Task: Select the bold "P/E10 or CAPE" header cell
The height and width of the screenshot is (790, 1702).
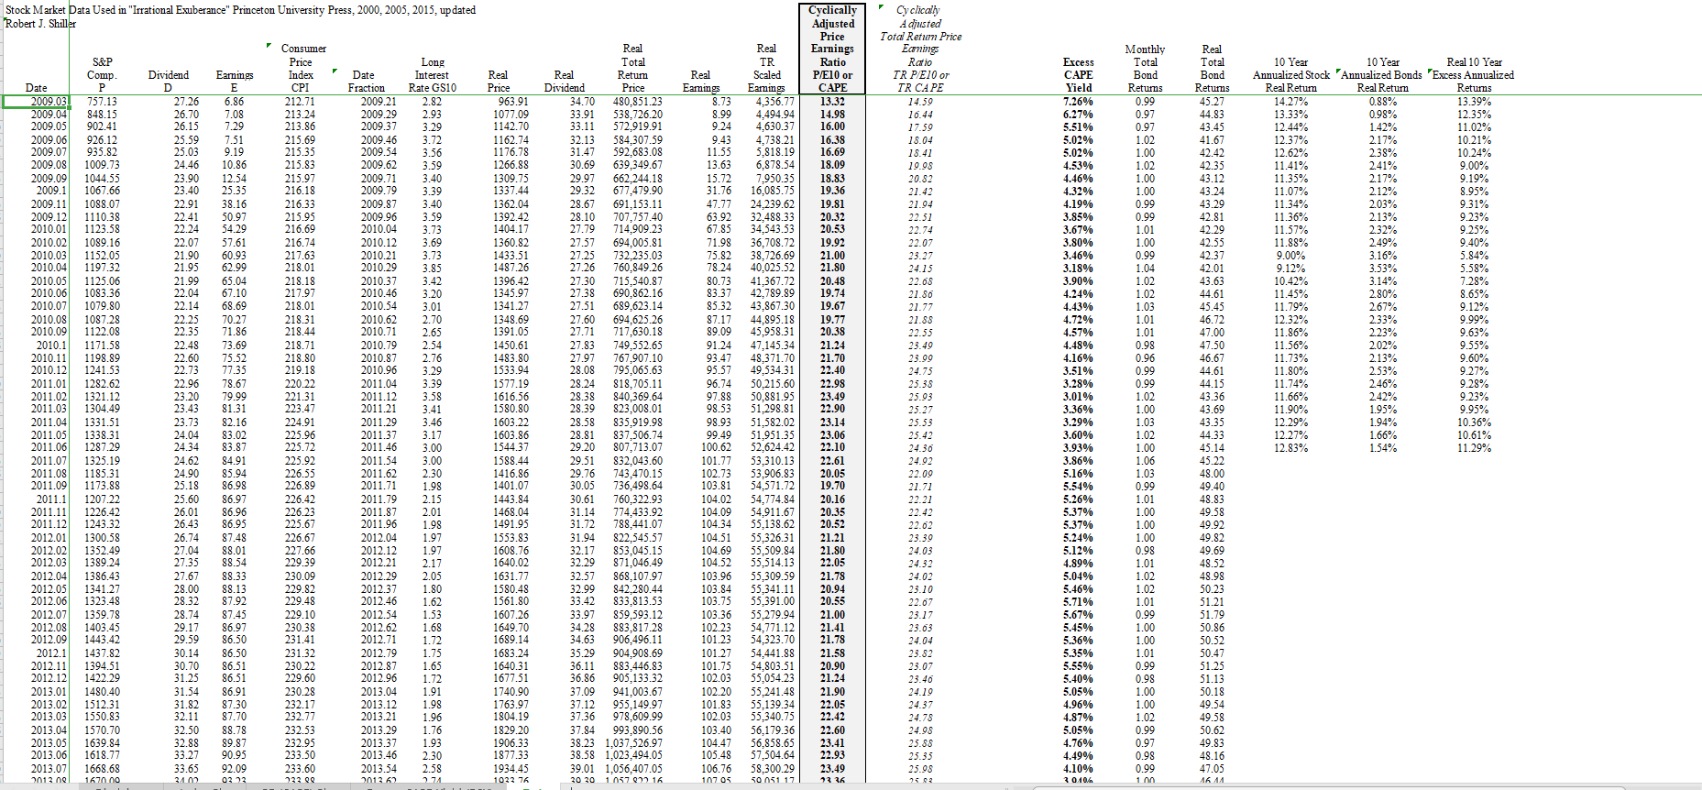Action: pos(832,82)
